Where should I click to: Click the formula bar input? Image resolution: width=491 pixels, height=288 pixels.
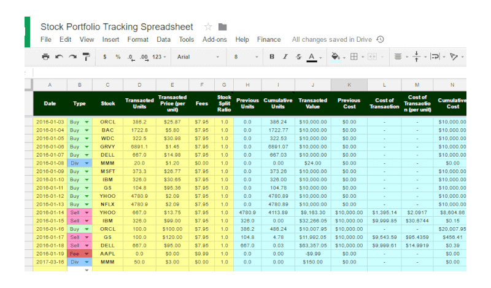pos(250,73)
